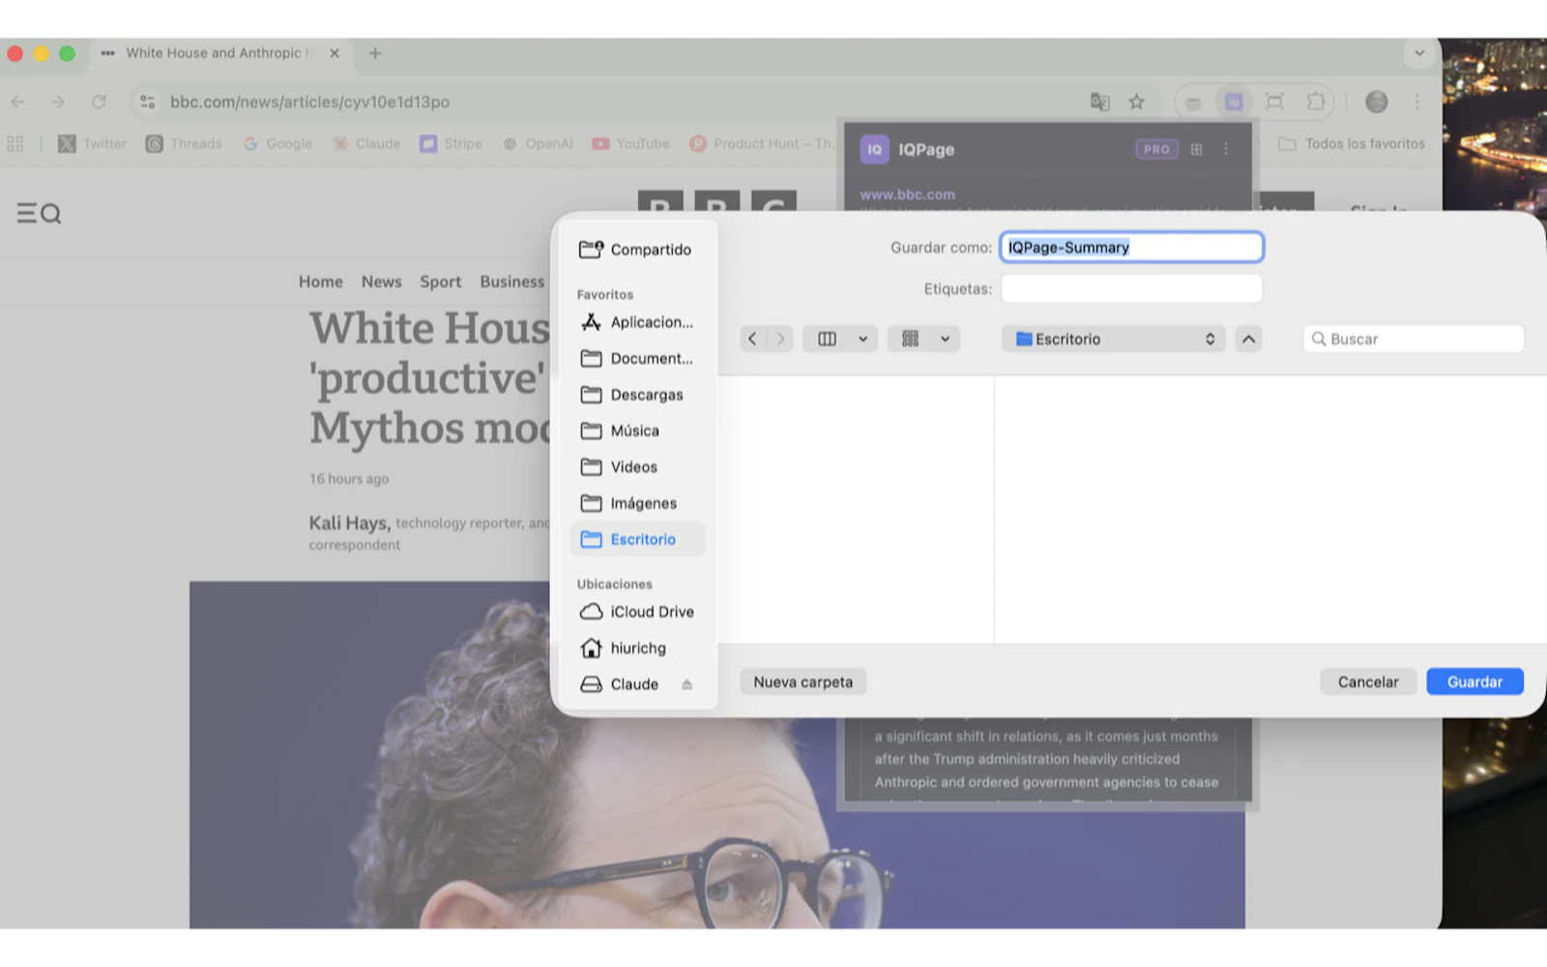Click www.bbc.com link in IQPage panel
This screenshot has width=1547, height=967.
click(908, 194)
